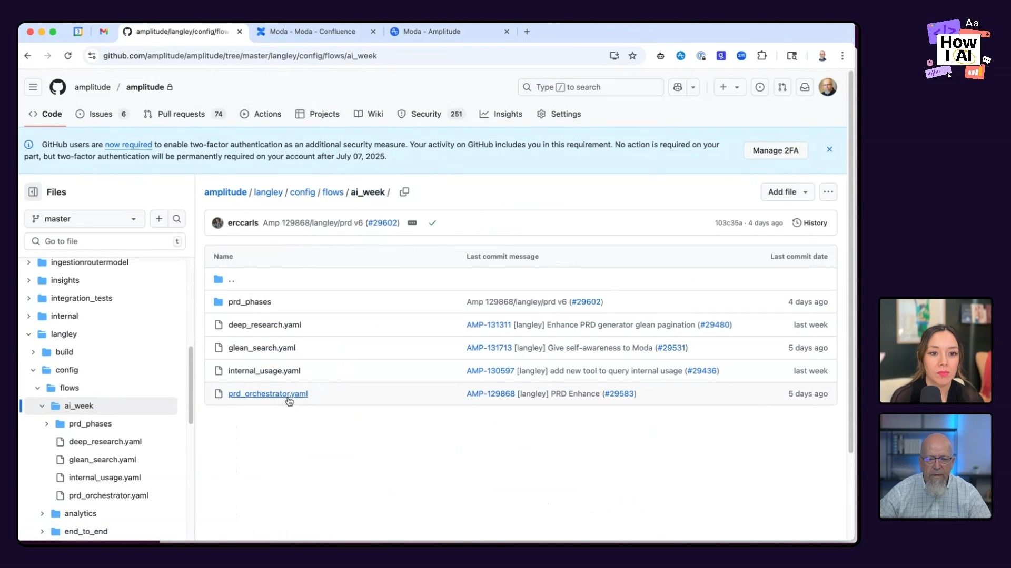Switch to Moda Confluence browser tab
Image resolution: width=1011 pixels, height=568 pixels.
click(315, 32)
